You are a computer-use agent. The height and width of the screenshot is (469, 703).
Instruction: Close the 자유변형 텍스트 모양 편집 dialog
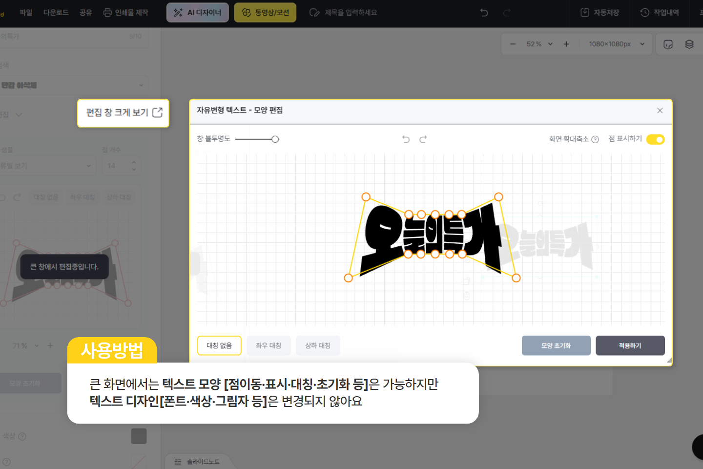point(660,110)
